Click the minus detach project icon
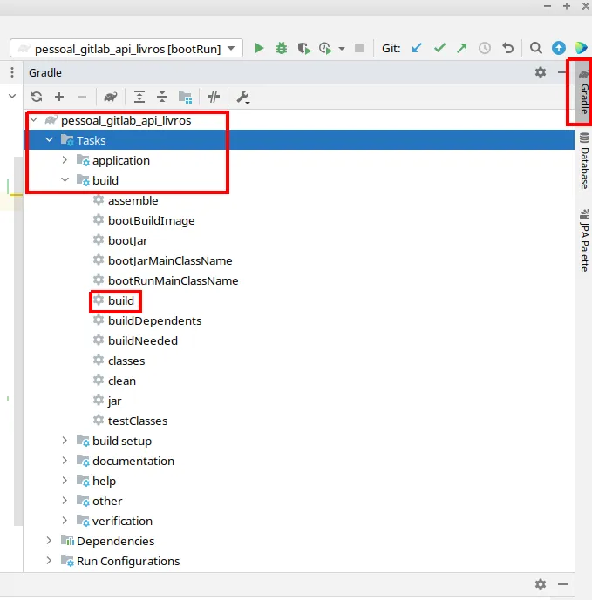 pyautogui.click(x=82, y=97)
